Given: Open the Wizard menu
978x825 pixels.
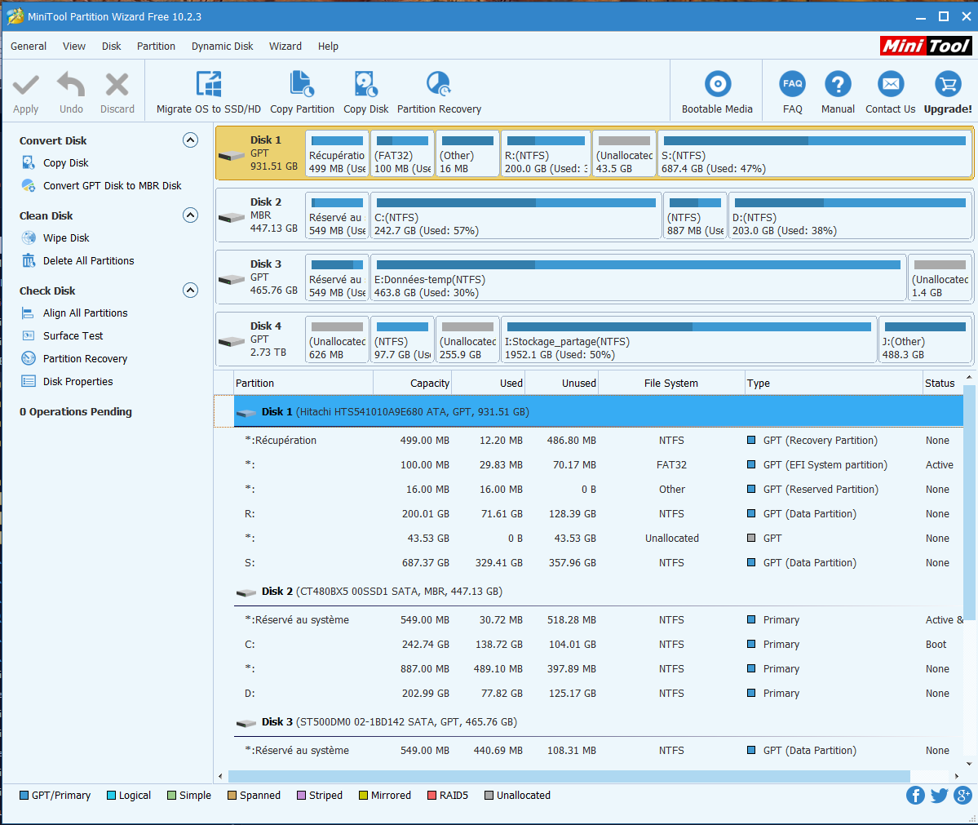Looking at the screenshot, I should click(285, 47).
